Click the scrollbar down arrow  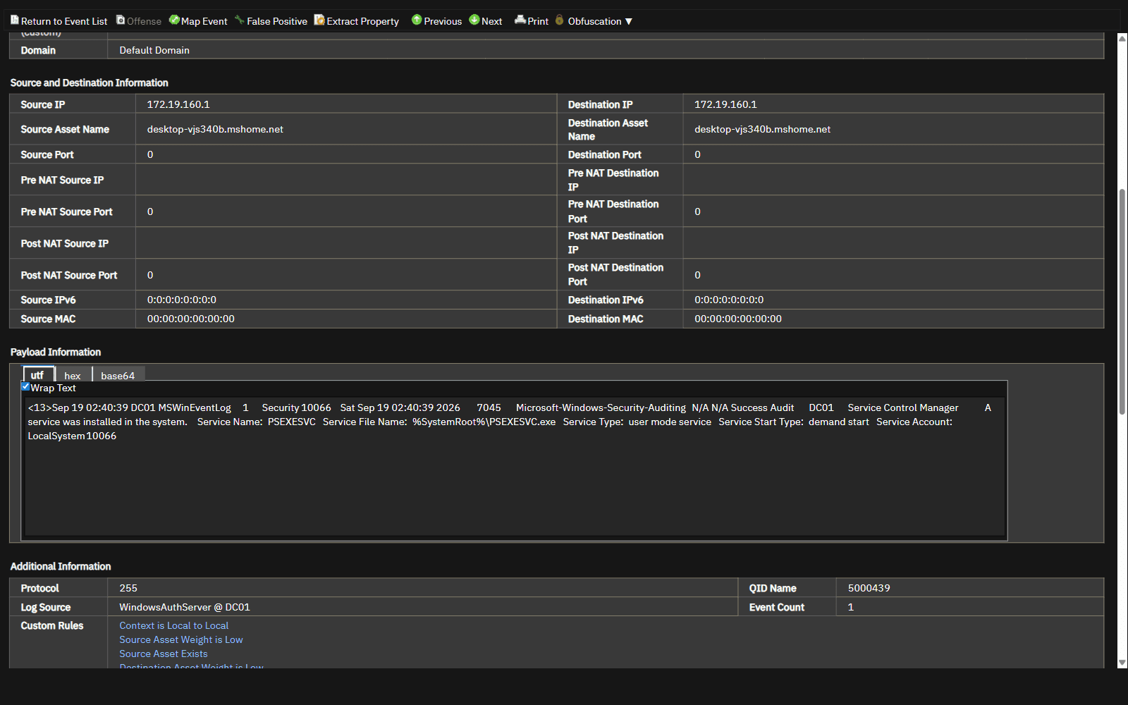pyautogui.click(x=1122, y=663)
